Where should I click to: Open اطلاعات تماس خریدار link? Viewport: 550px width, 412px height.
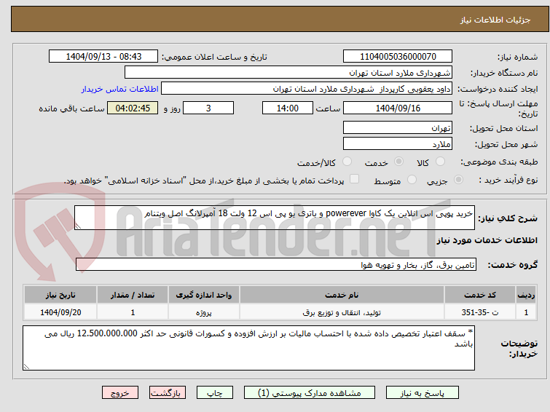point(120,89)
